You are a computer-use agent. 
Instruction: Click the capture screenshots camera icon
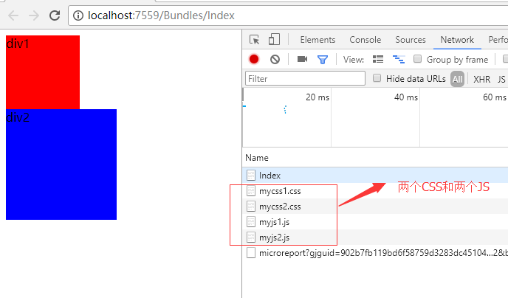[x=302, y=59]
